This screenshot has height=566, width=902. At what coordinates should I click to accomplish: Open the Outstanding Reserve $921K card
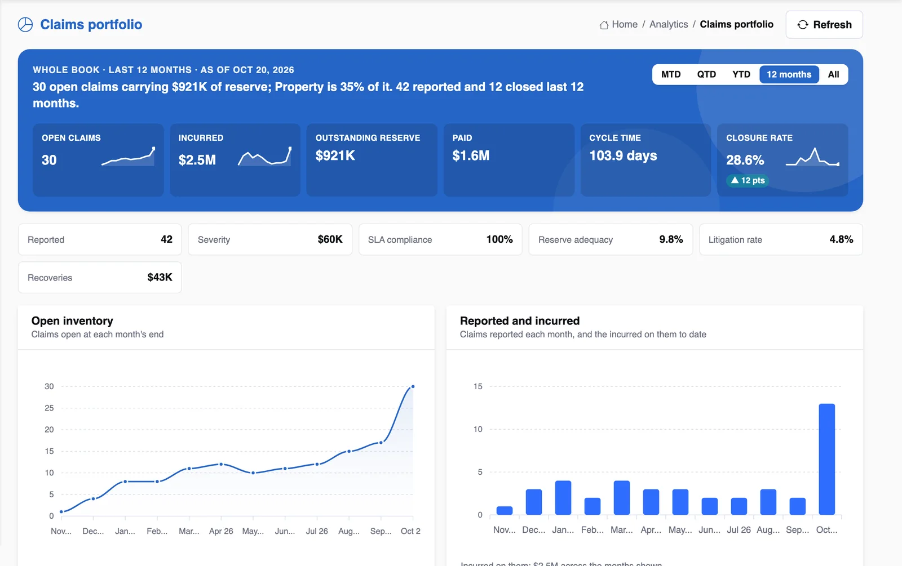click(372, 160)
